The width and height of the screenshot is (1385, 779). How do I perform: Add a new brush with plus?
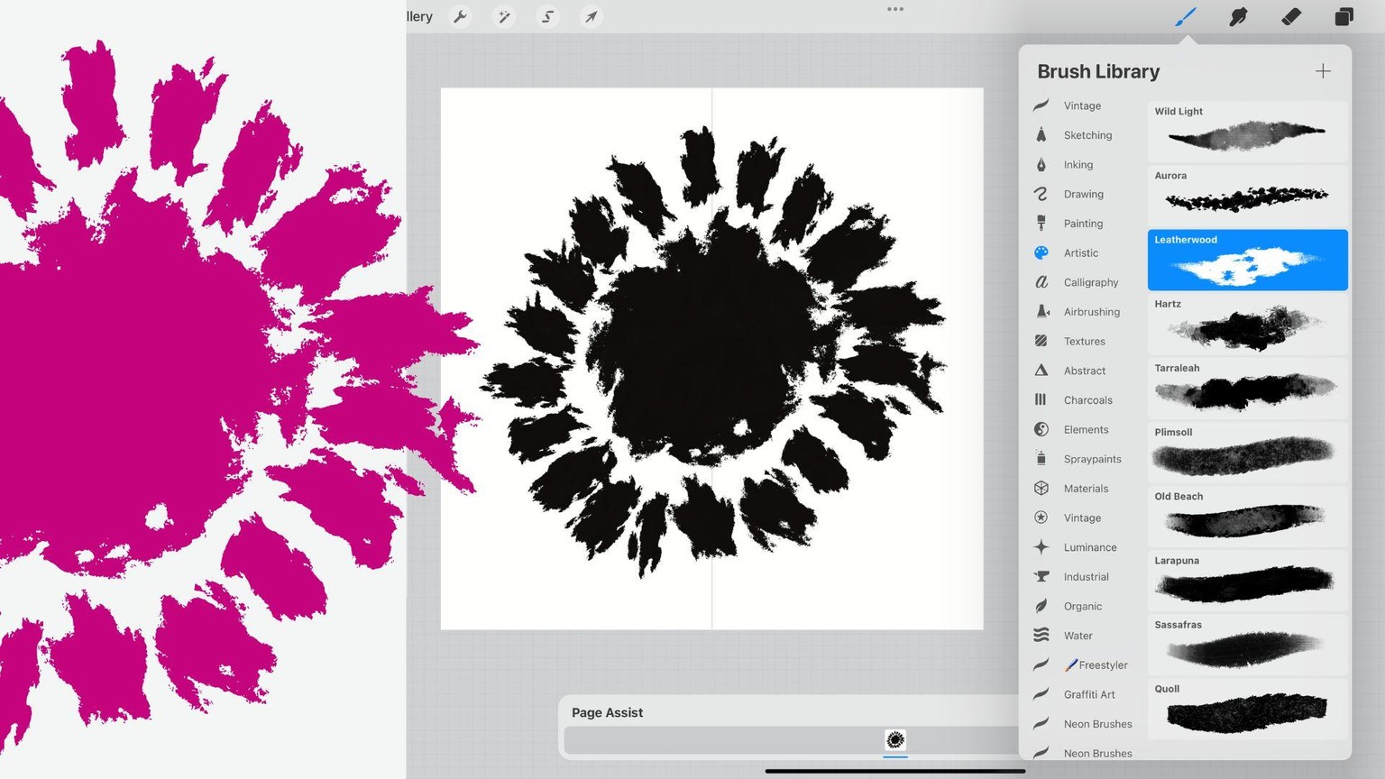point(1323,71)
